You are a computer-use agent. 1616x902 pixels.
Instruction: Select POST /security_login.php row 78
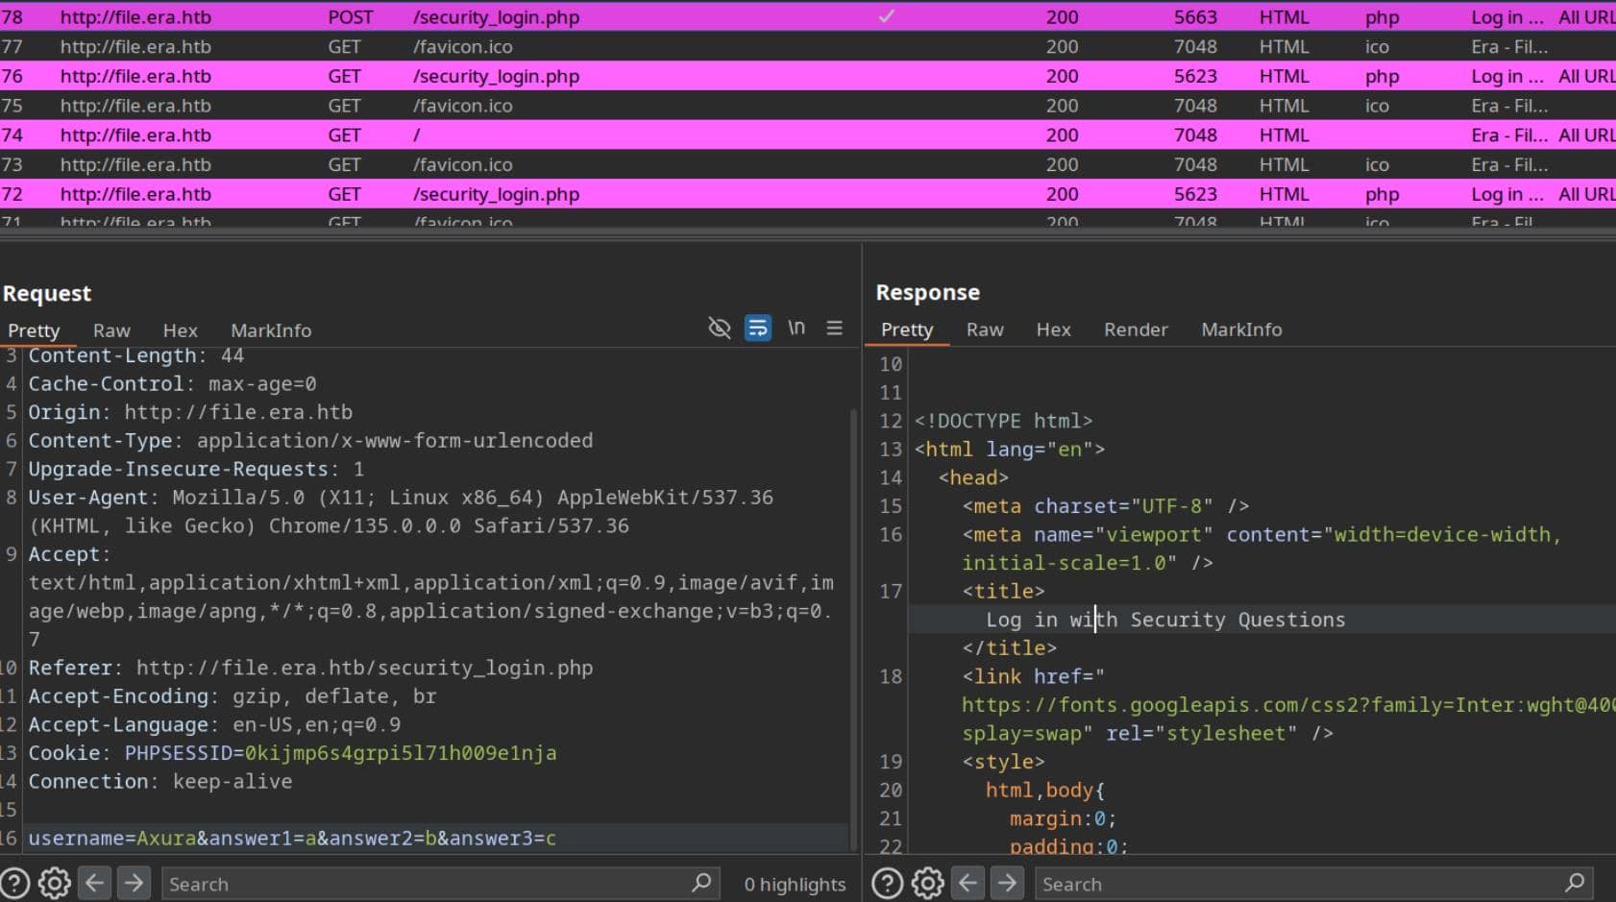496,17
